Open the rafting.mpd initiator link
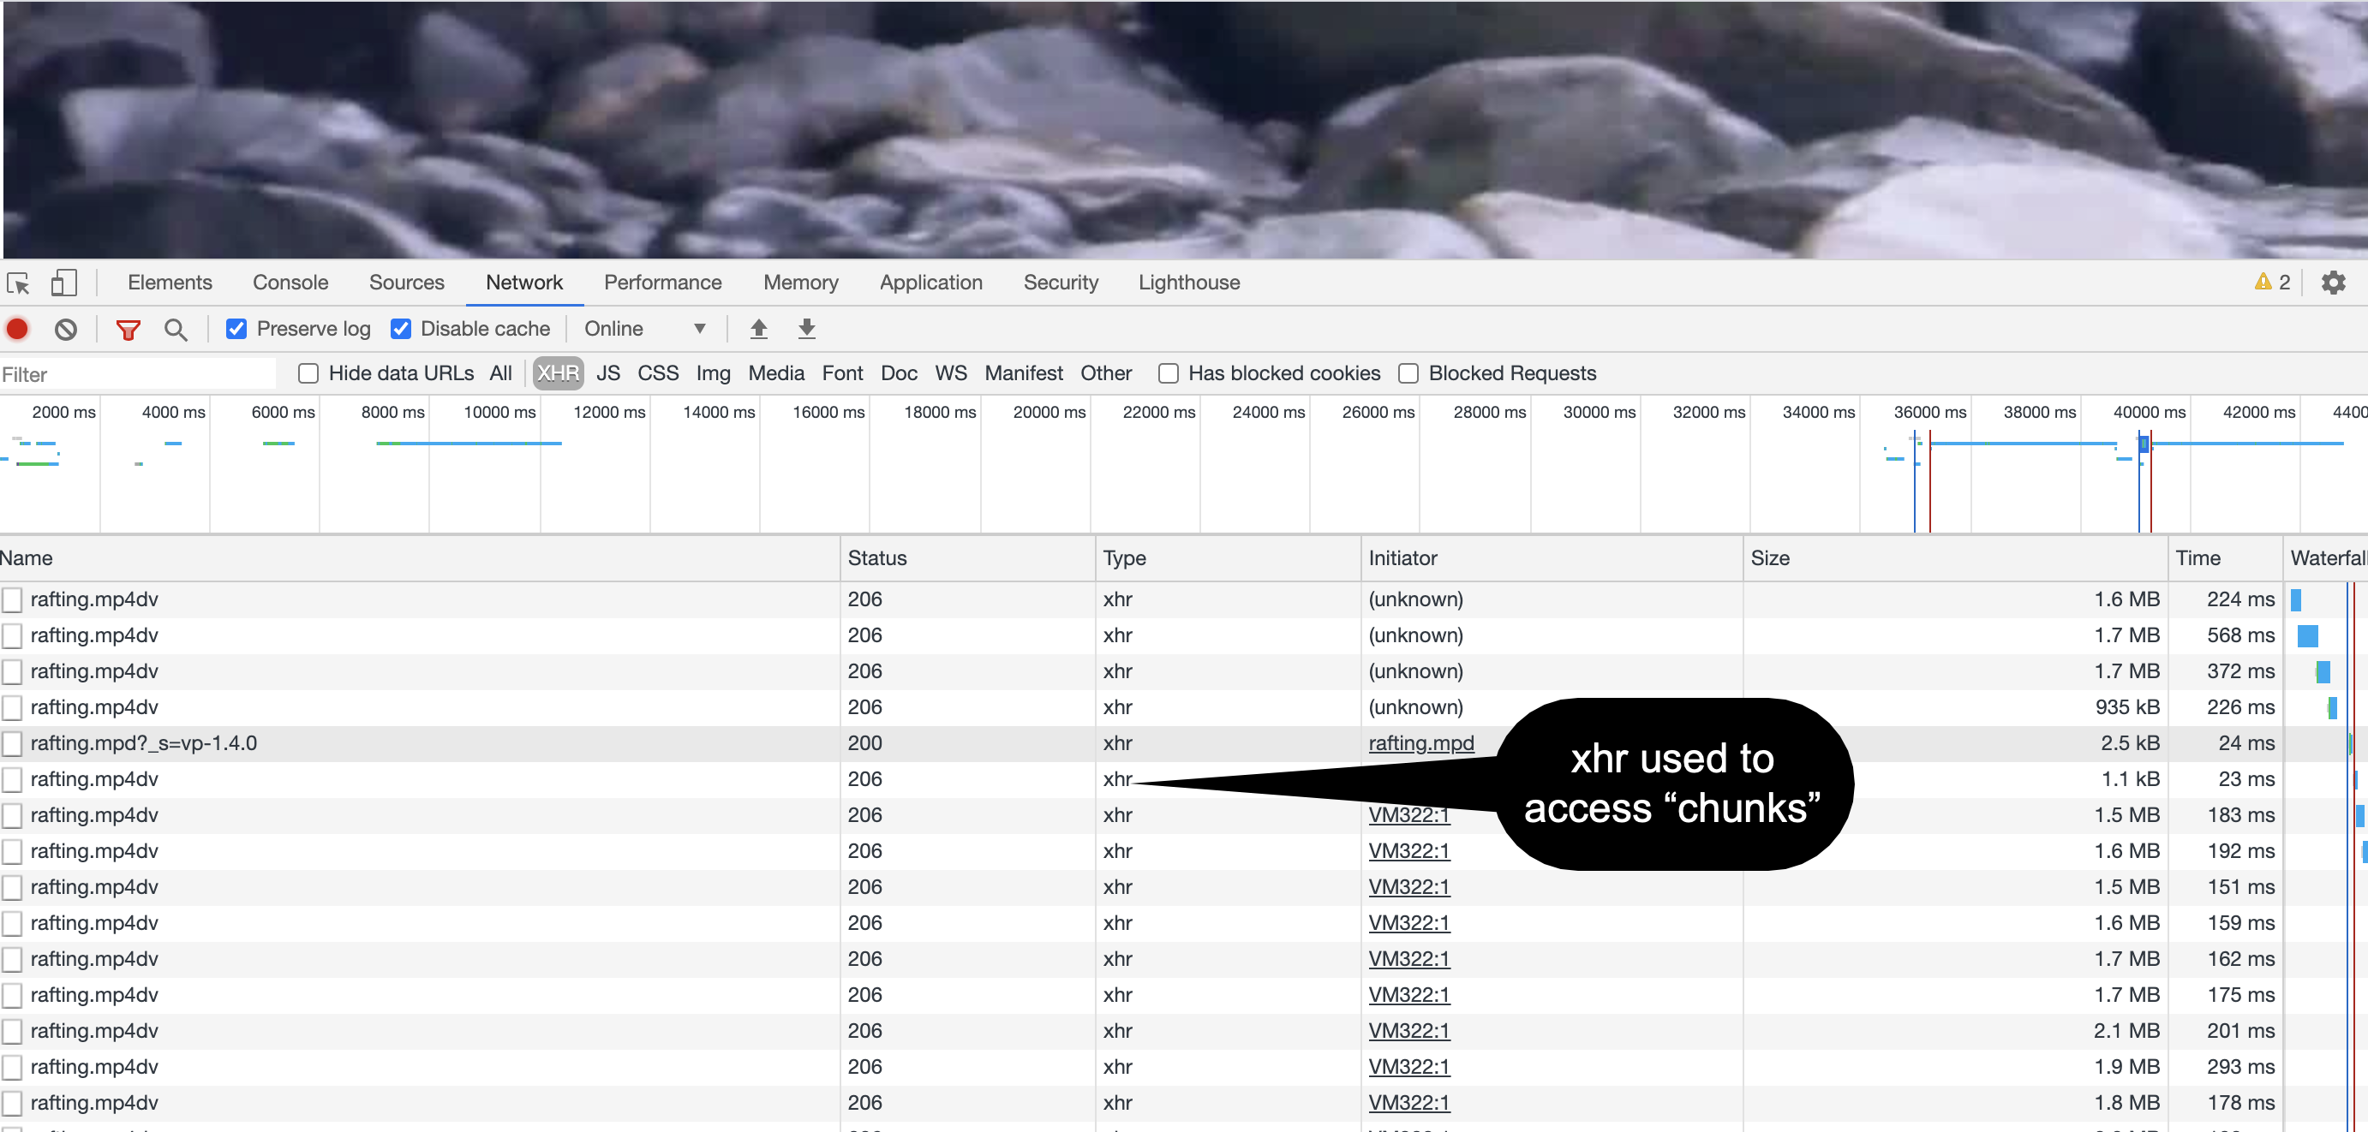This screenshot has width=2368, height=1132. point(1420,742)
